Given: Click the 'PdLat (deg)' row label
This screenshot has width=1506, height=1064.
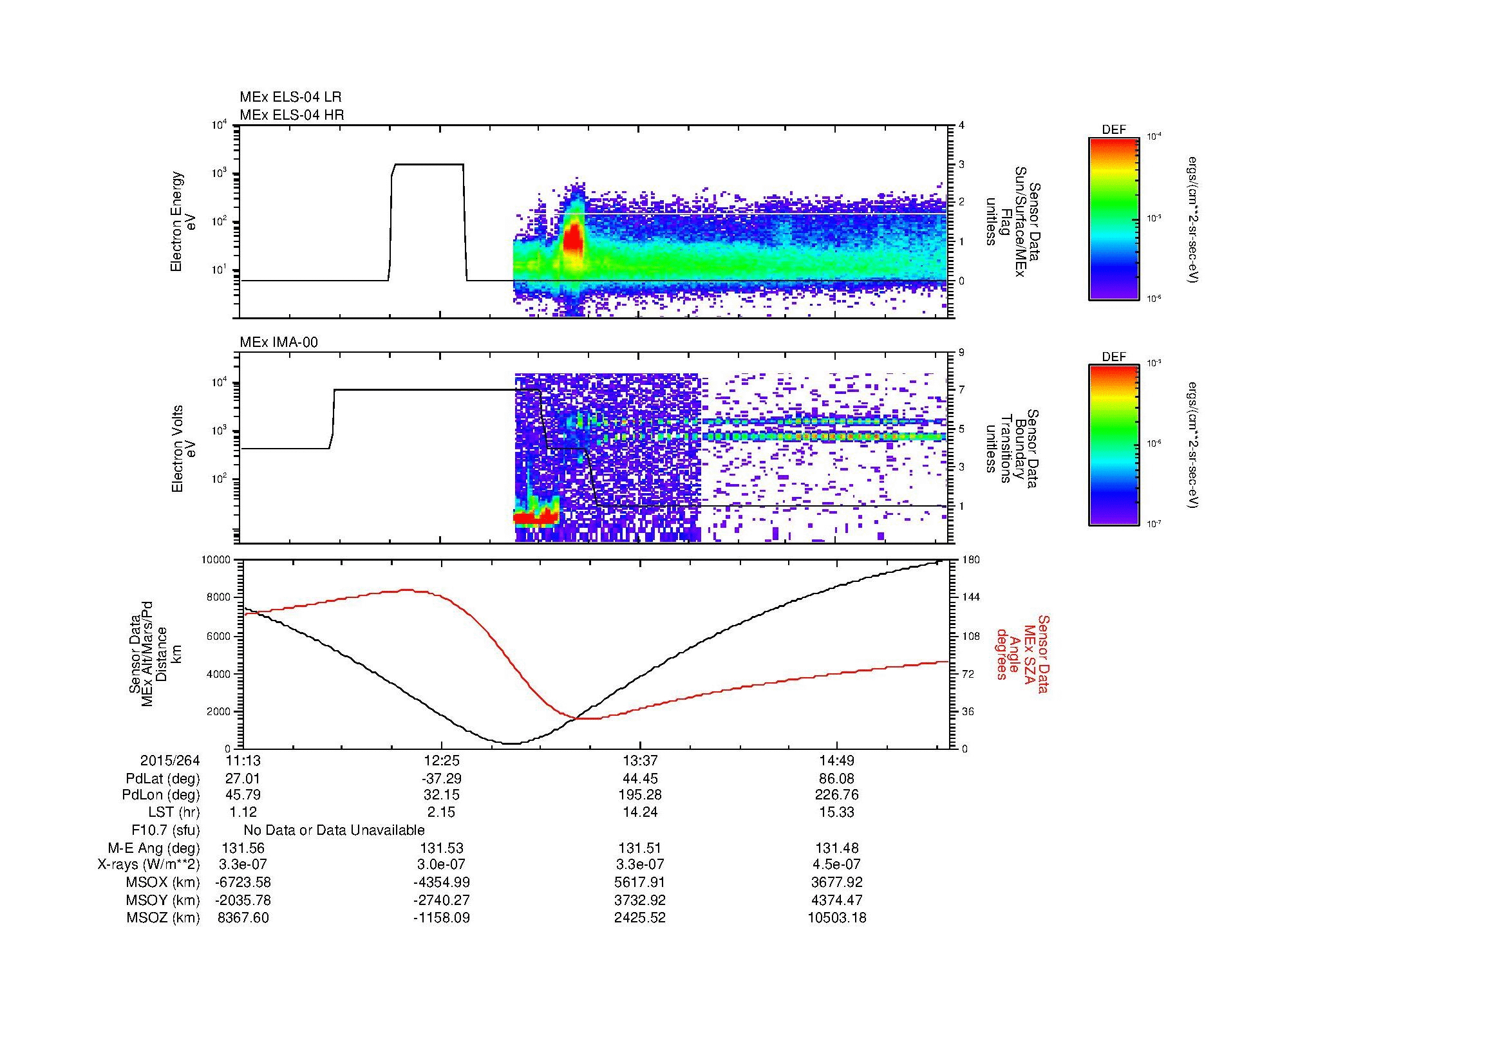Looking at the screenshot, I should [x=164, y=779].
